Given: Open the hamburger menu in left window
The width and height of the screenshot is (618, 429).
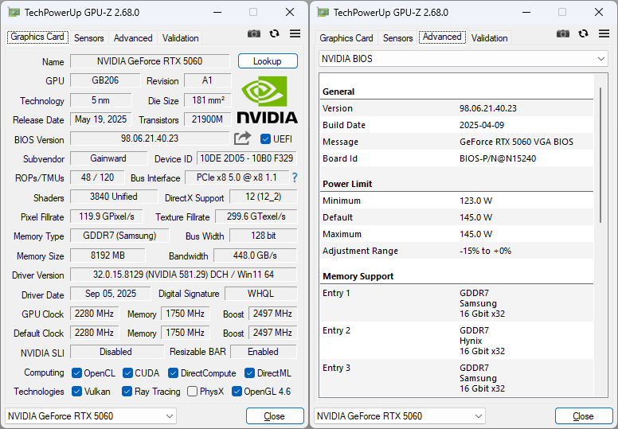Looking at the screenshot, I should click(295, 33).
